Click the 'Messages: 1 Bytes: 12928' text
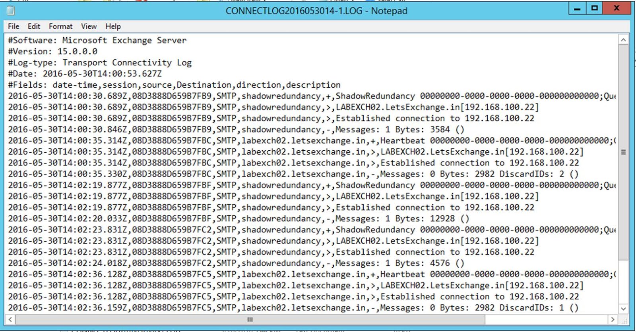636x332 pixels. [x=395, y=219]
